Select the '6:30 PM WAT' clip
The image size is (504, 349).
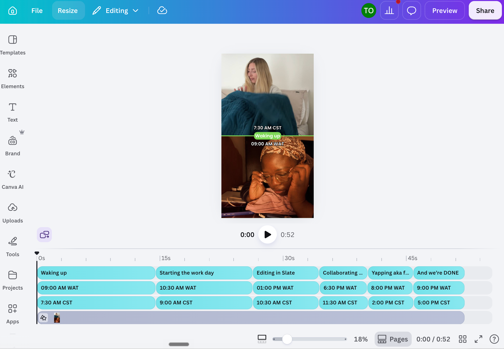pos(343,288)
